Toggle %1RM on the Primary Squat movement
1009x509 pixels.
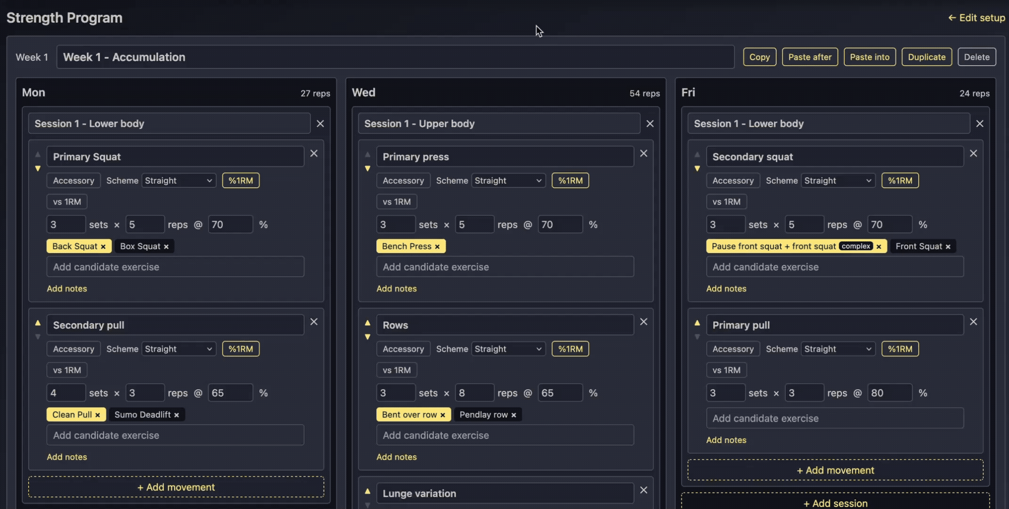click(x=241, y=180)
